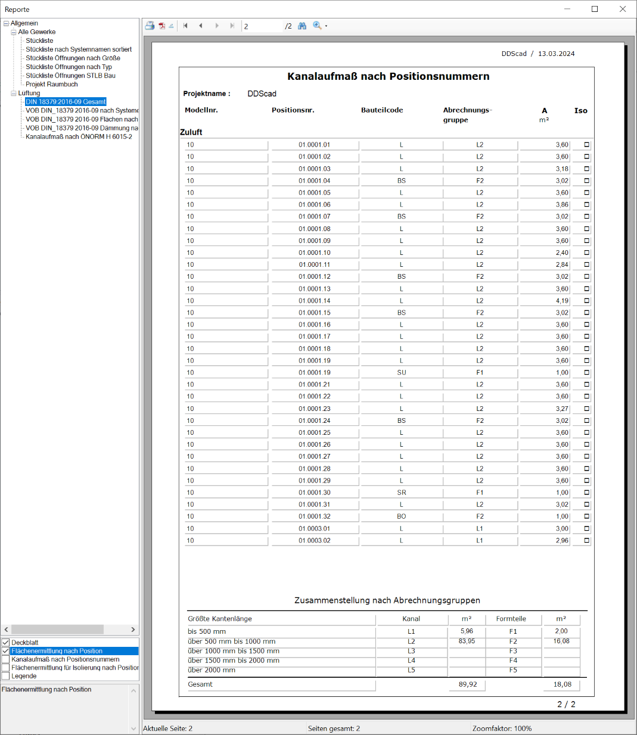
Task: Check Flächenermittlung für Isolierung nach Position
Action: tap(5, 668)
